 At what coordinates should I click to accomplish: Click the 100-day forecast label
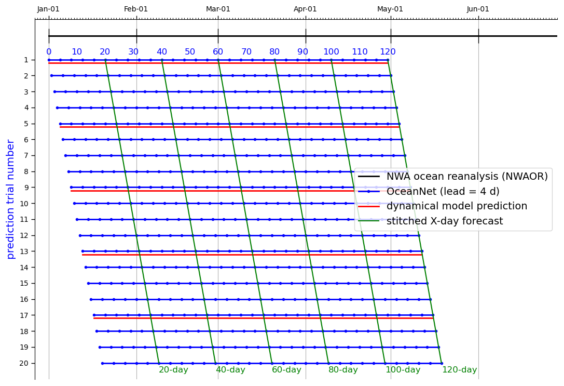tap(403, 370)
